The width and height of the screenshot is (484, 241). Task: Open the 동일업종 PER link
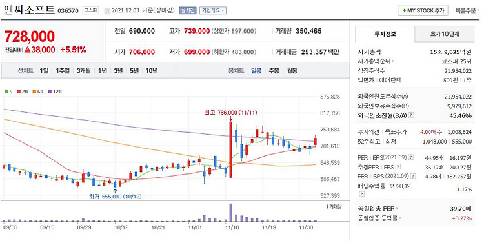pyautogui.click(x=376, y=209)
